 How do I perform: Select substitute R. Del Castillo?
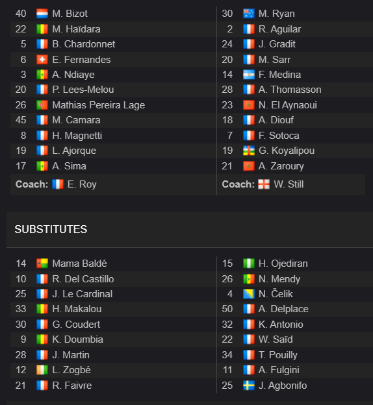83,279
